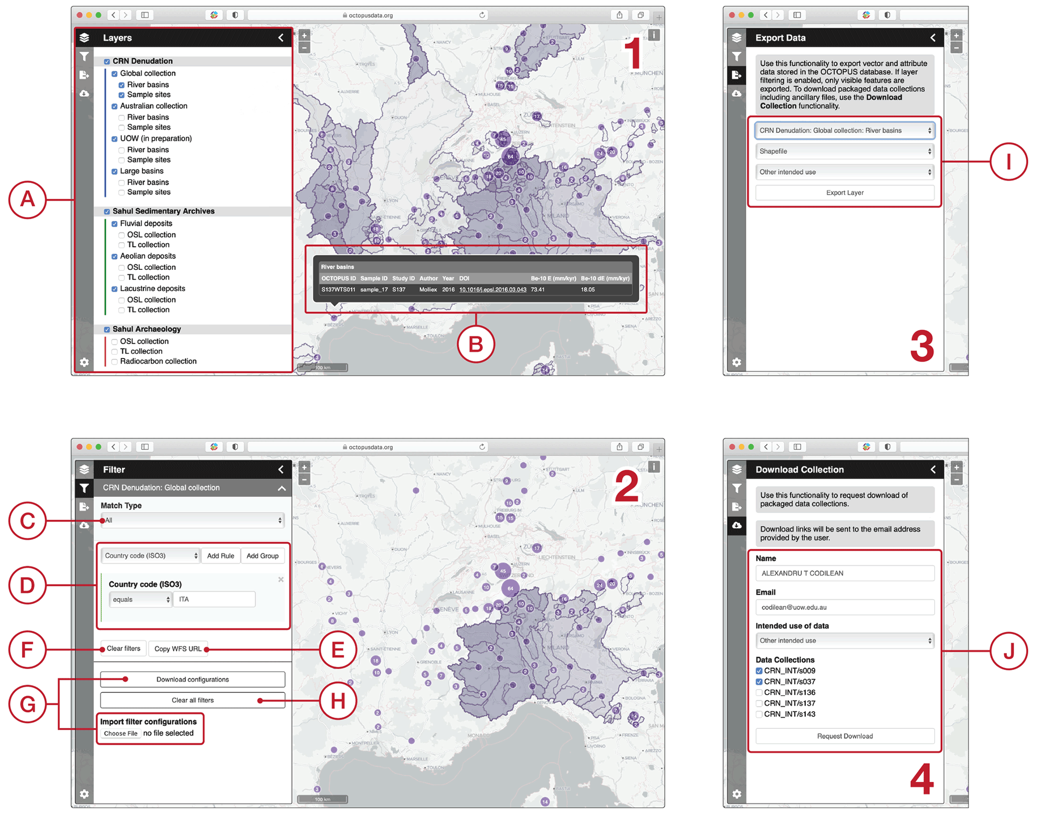Click the Copy WFS URL button
The image size is (1037, 814).
point(178,649)
